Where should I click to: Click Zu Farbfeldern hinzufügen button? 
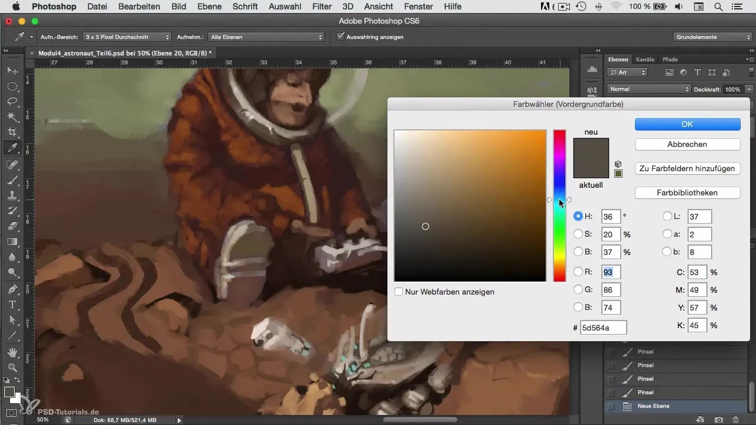coord(687,168)
